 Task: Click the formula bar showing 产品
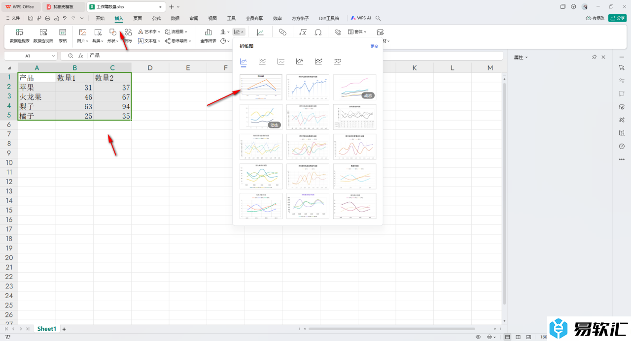click(295, 56)
